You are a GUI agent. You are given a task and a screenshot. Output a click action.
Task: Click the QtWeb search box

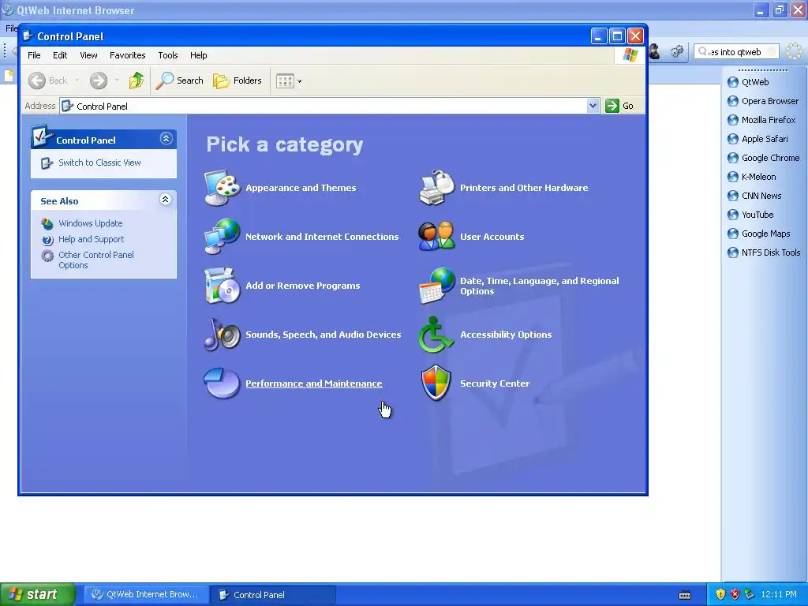pyautogui.click(x=737, y=51)
